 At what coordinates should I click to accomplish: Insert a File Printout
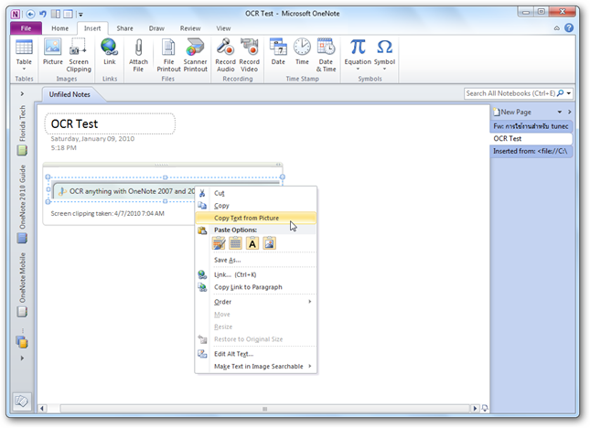[x=168, y=55]
